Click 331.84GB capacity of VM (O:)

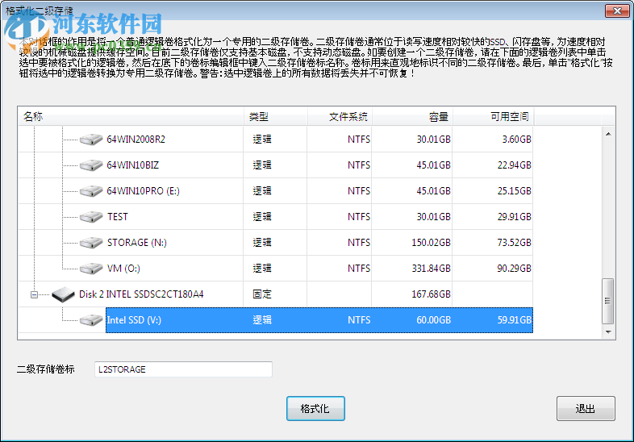pyautogui.click(x=431, y=269)
